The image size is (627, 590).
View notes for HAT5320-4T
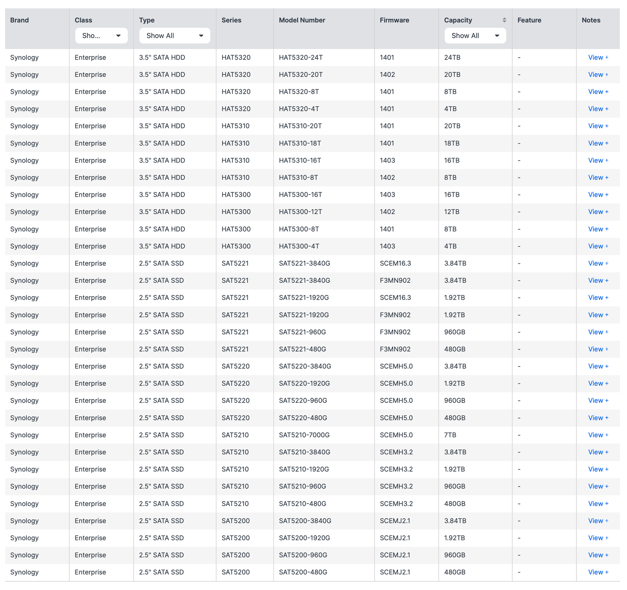pyautogui.click(x=598, y=109)
